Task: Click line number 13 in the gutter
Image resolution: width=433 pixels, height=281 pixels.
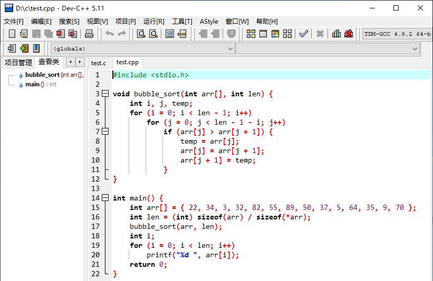Action: coord(95,188)
